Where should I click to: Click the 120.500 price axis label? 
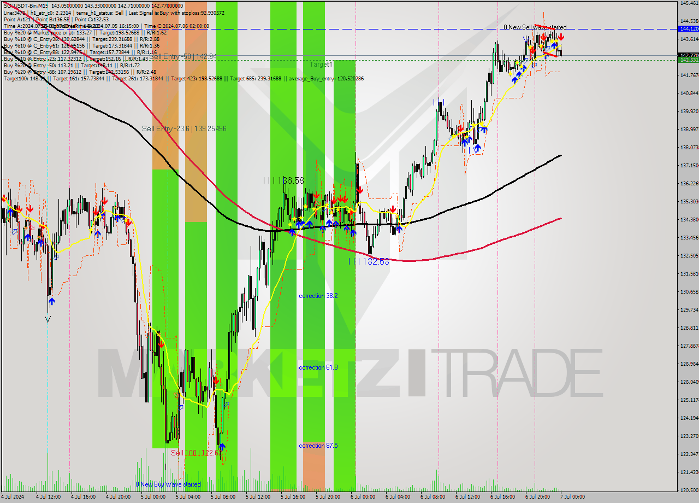(689, 490)
